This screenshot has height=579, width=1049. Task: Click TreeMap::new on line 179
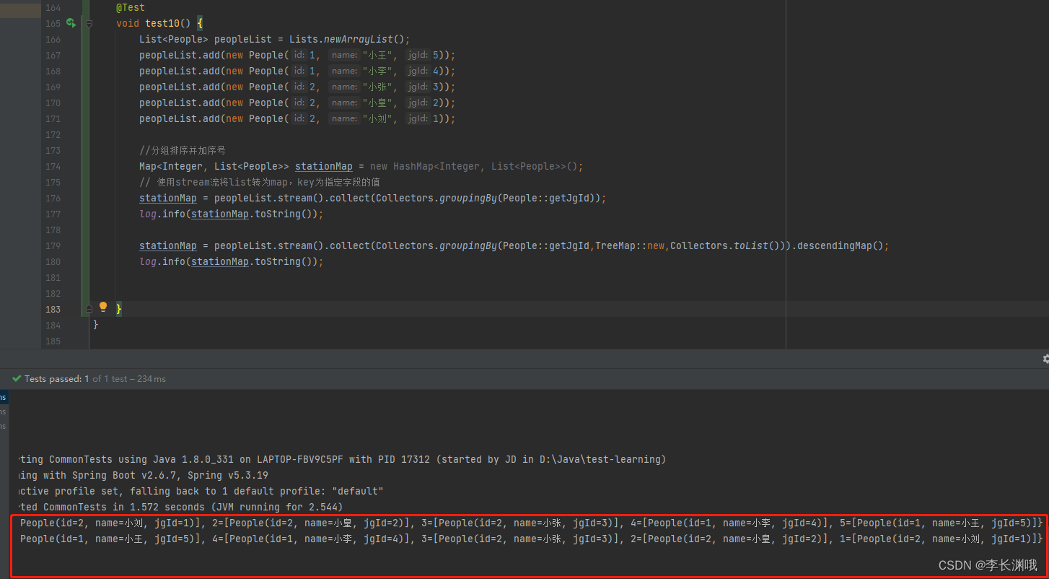630,245
